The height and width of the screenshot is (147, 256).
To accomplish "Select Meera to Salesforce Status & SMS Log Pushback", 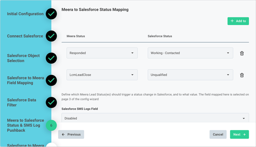I will coord(26,126).
